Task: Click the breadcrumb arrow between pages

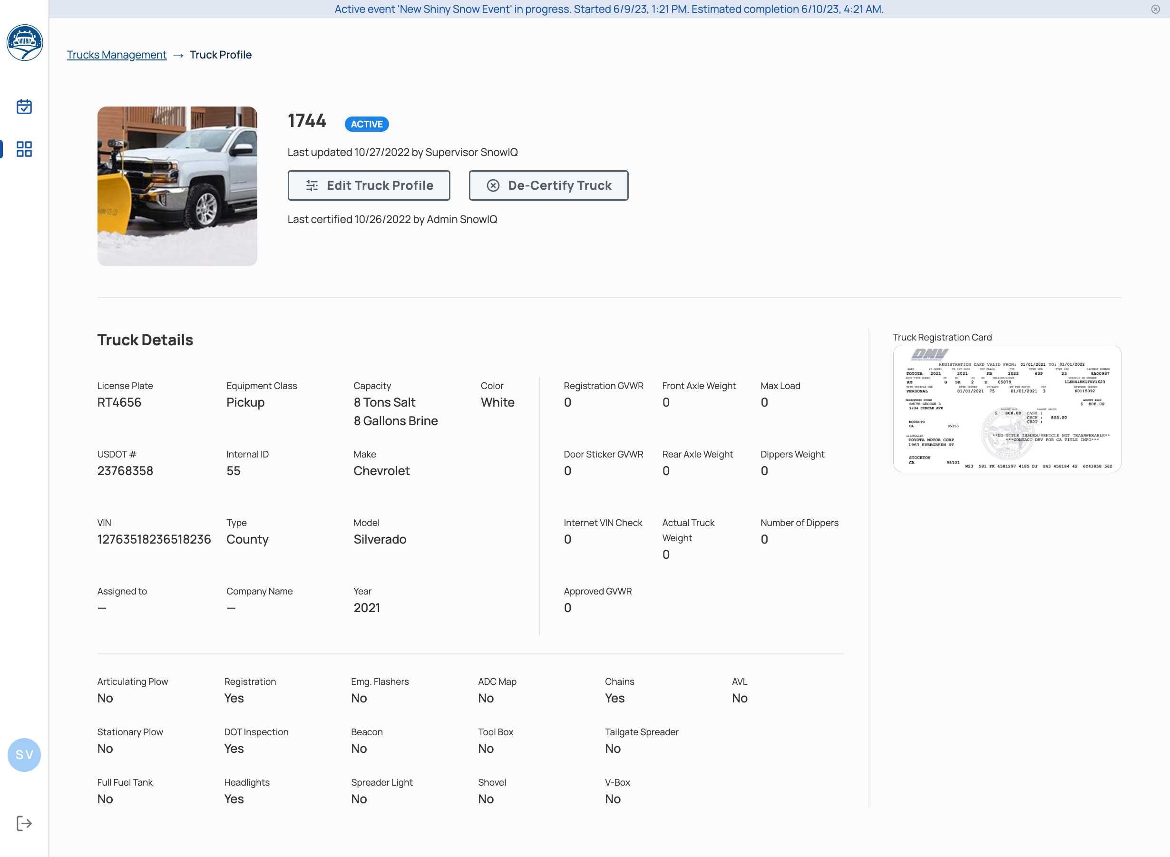Action: point(178,55)
